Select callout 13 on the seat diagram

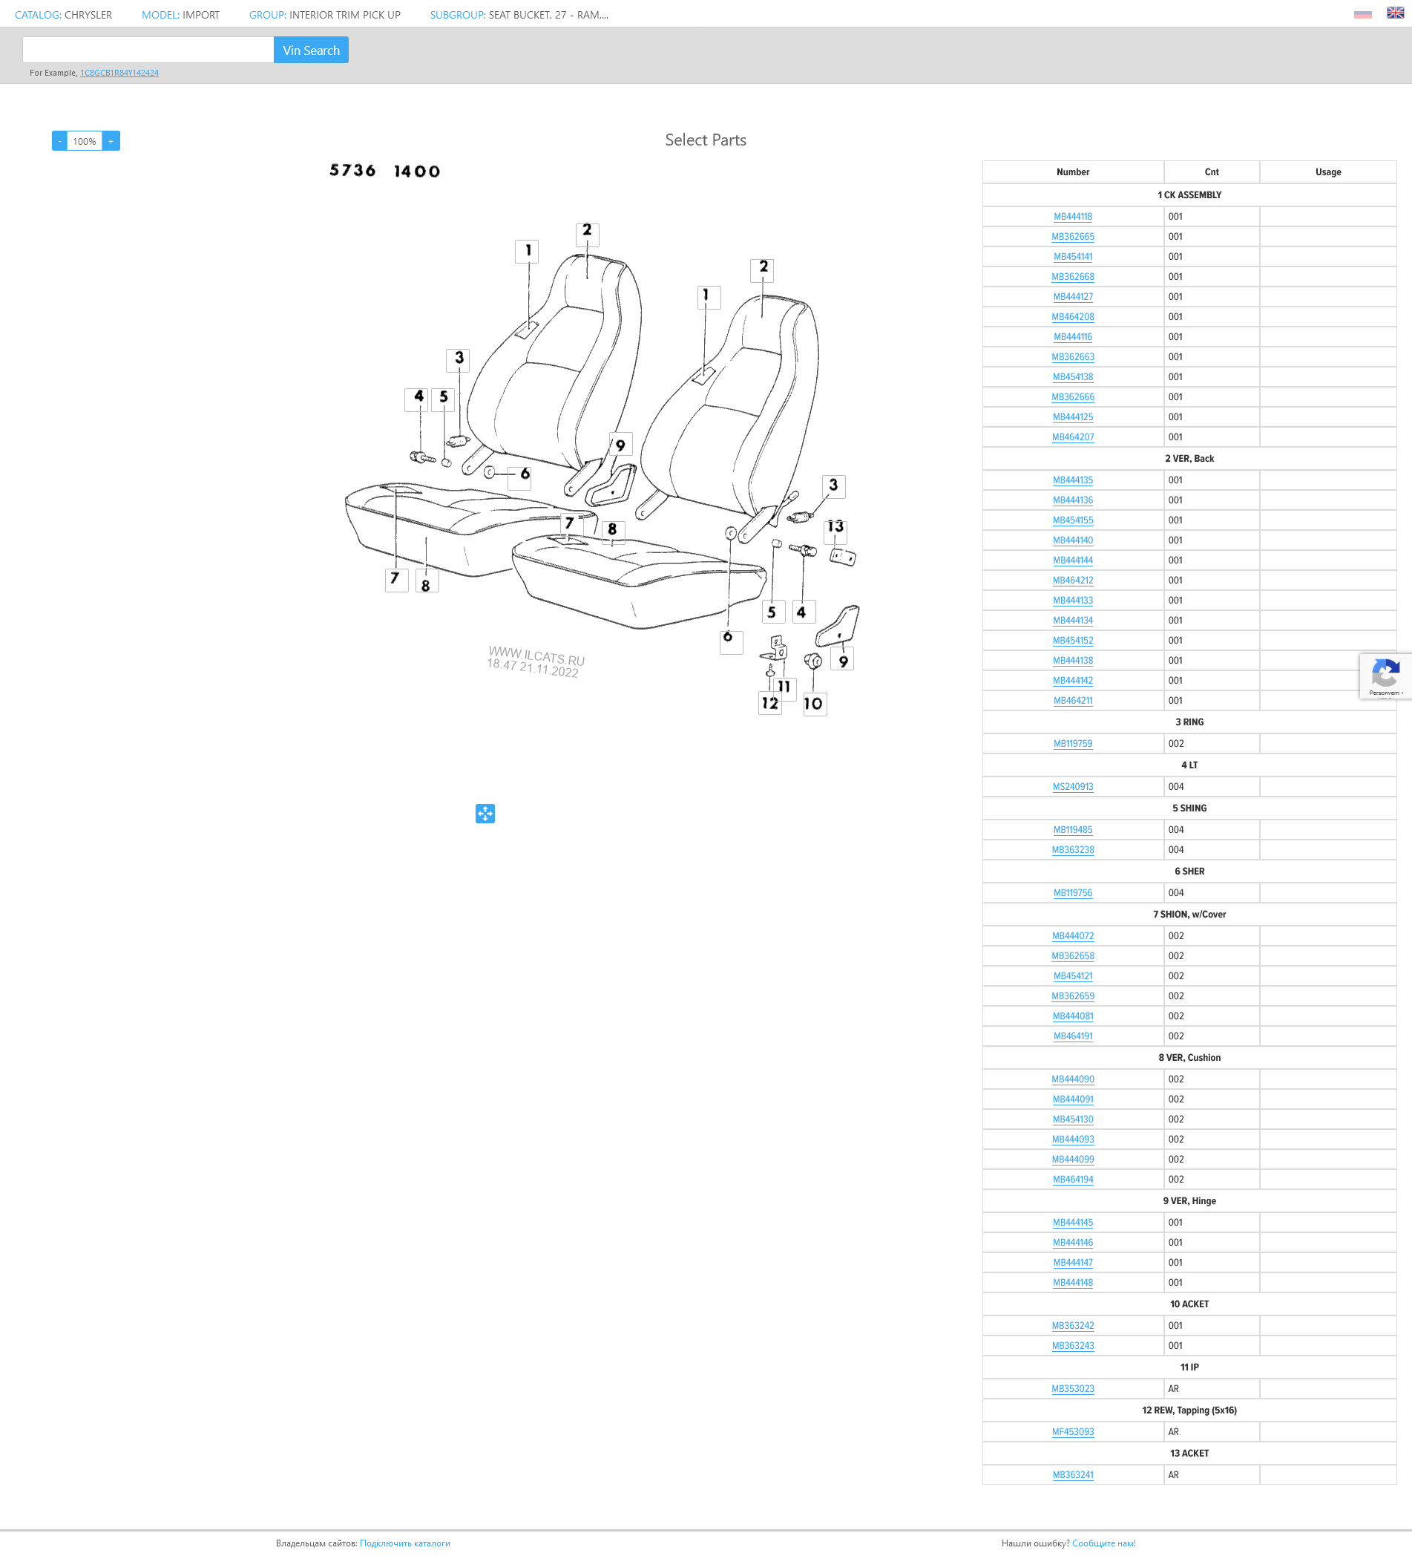835,527
